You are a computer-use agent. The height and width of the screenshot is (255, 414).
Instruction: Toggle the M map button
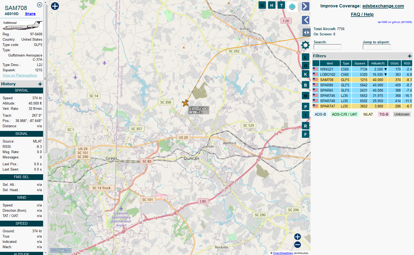306,96
